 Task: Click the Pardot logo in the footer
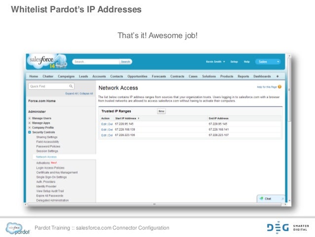click(18, 229)
